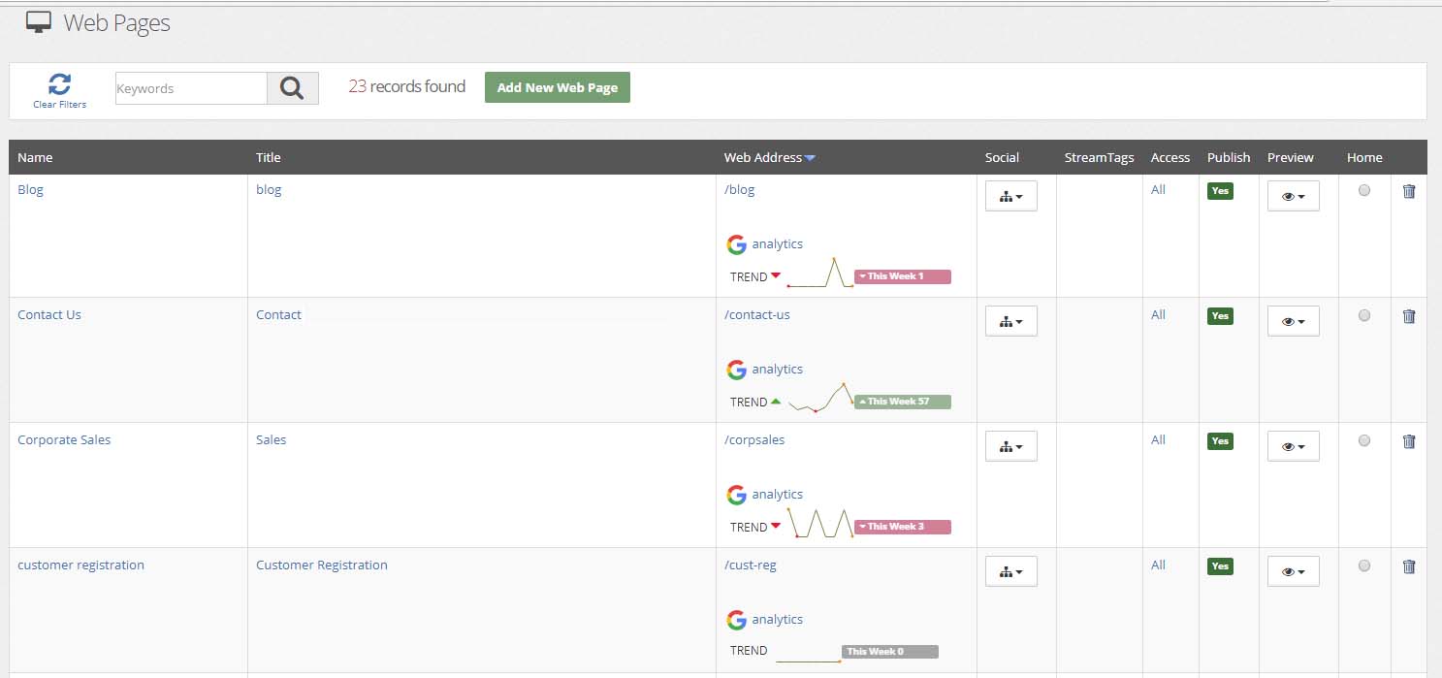The height and width of the screenshot is (678, 1442).
Task: Click the red down trend arrow for Blog
Action: tap(776, 275)
